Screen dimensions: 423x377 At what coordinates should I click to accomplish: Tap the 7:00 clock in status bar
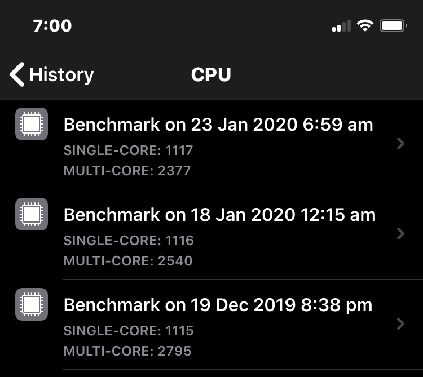click(52, 26)
